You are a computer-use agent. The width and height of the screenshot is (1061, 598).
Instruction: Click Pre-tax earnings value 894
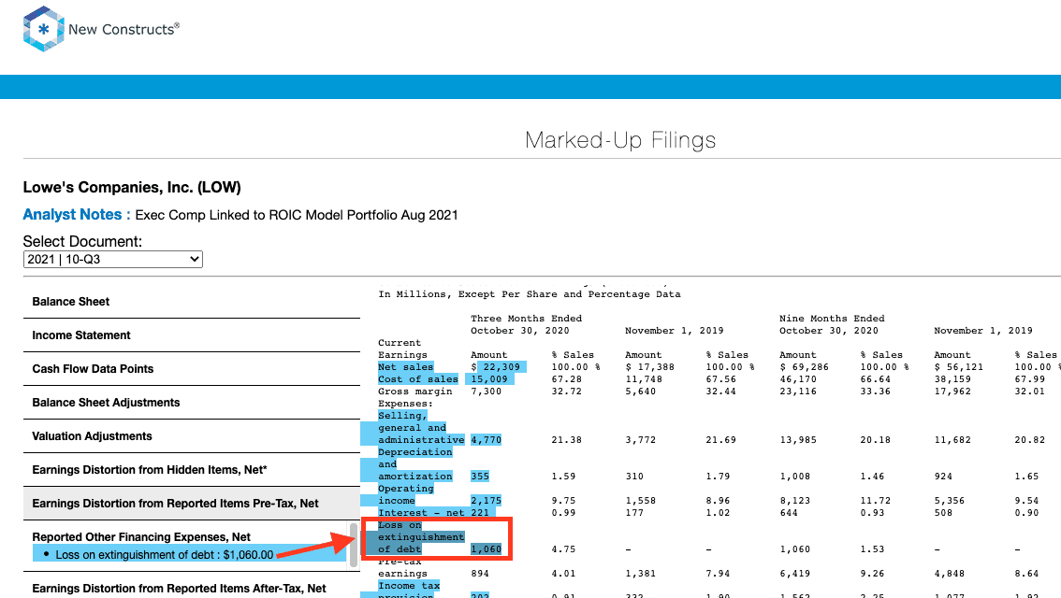480,574
